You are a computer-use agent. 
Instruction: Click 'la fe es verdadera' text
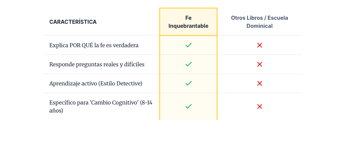tap(117, 45)
